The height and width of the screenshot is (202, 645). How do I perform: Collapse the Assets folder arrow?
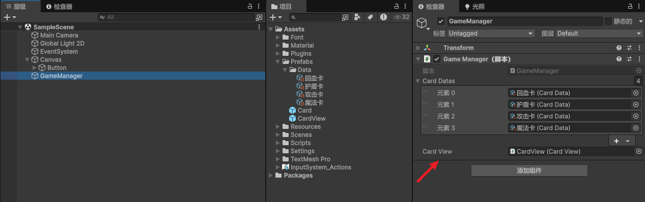coord(271,29)
